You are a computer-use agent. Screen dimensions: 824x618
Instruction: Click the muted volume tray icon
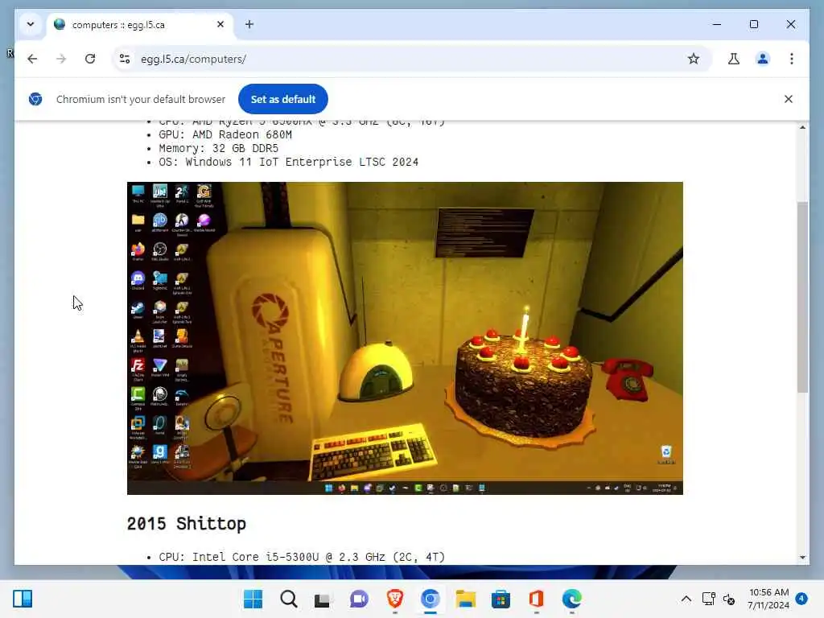pyautogui.click(x=728, y=599)
